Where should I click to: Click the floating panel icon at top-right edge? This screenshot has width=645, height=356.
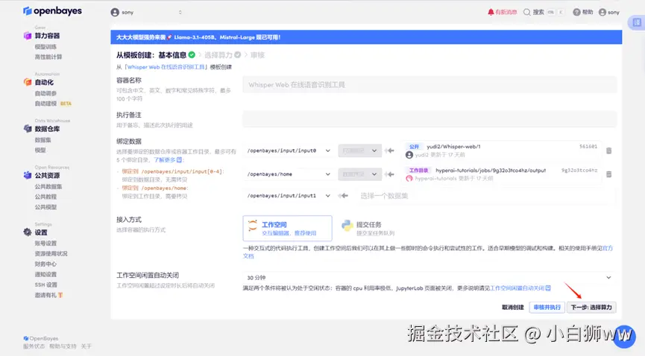click(636, 22)
